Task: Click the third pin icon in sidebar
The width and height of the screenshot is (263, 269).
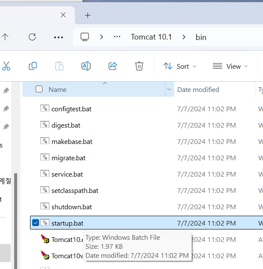Action: pyautogui.click(x=6, y=127)
